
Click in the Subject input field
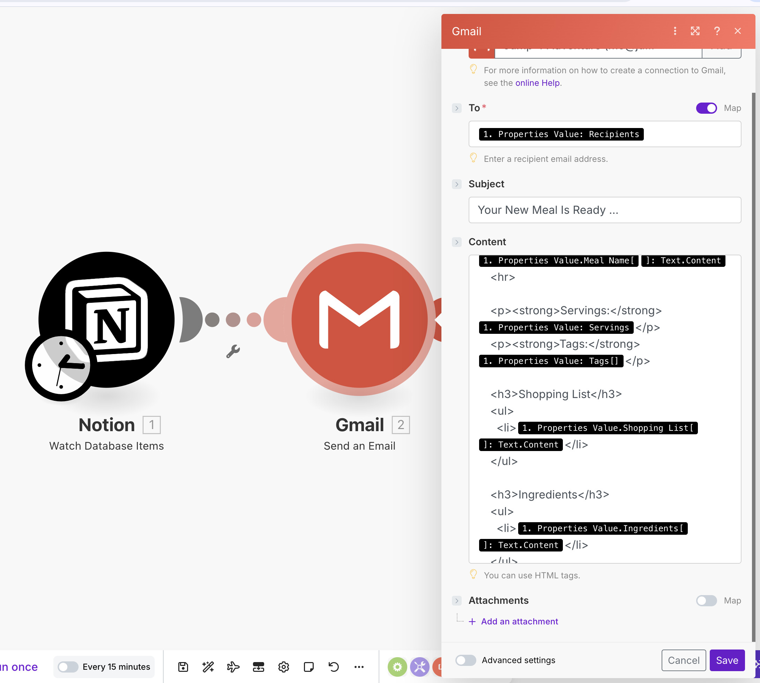tap(604, 210)
